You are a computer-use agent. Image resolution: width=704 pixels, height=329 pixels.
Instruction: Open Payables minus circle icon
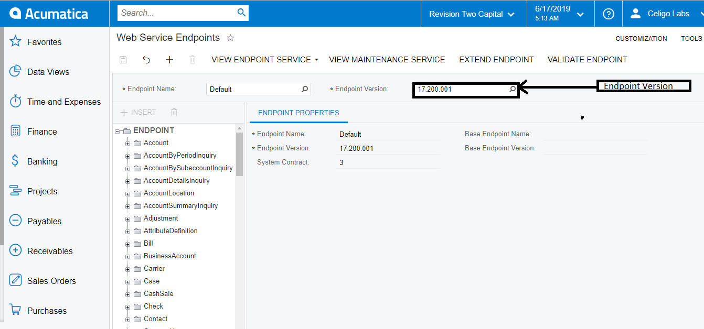click(15, 221)
